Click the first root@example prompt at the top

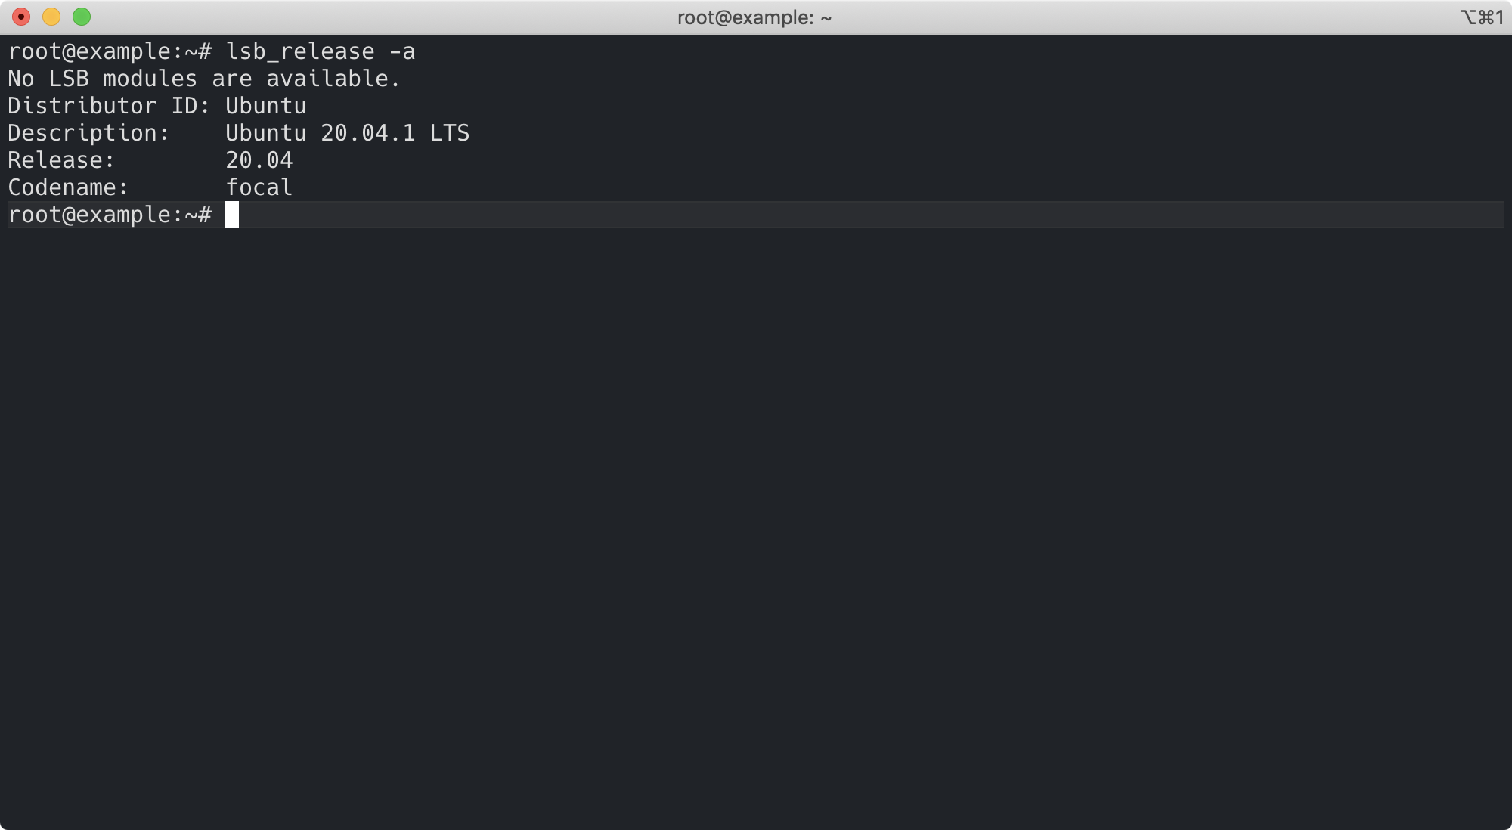[x=109, y=51]
